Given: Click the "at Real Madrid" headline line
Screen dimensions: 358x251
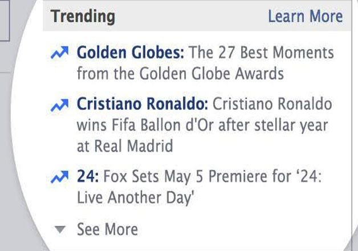Looking at the screenshot, I should coord(124,145).
